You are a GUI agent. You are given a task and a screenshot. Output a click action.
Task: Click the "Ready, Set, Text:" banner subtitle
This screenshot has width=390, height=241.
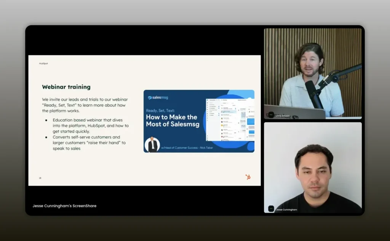click(x=160, y=111)
